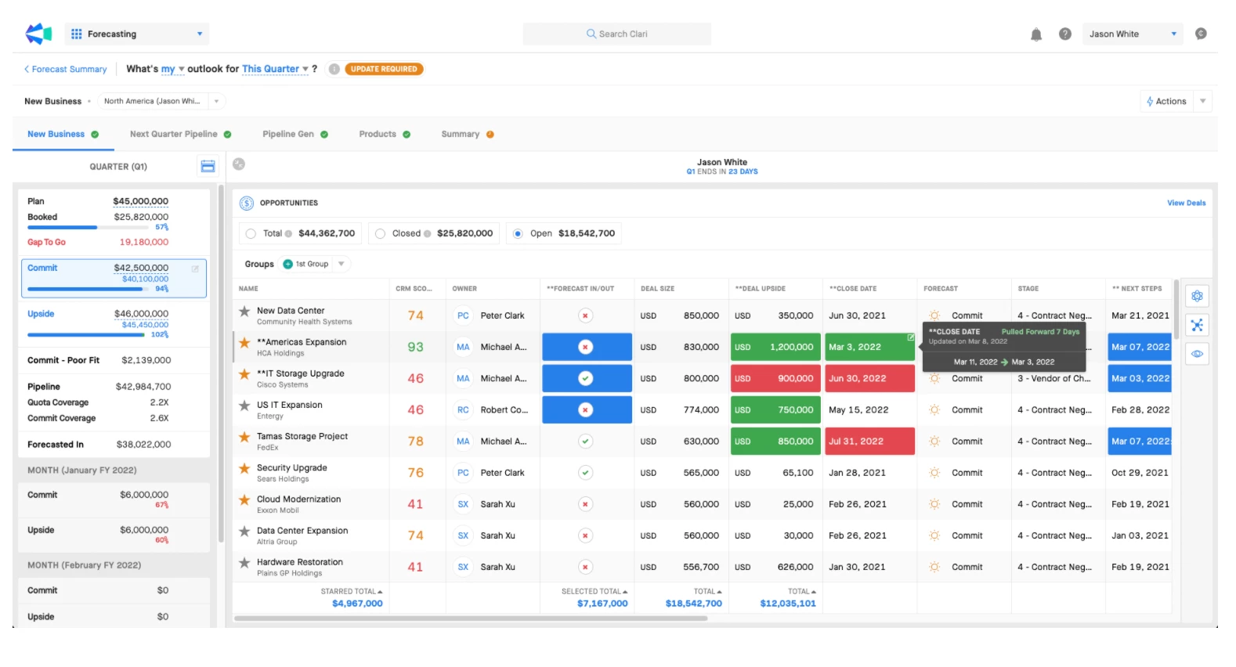Change the This Quarter period selector
This screenshot has width=1236, height=667.
[275, 69]
